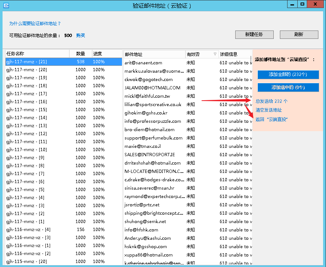Screen dimensions: 326x267
Task: Sort by 进度 column header
Action: click(107, 54)
